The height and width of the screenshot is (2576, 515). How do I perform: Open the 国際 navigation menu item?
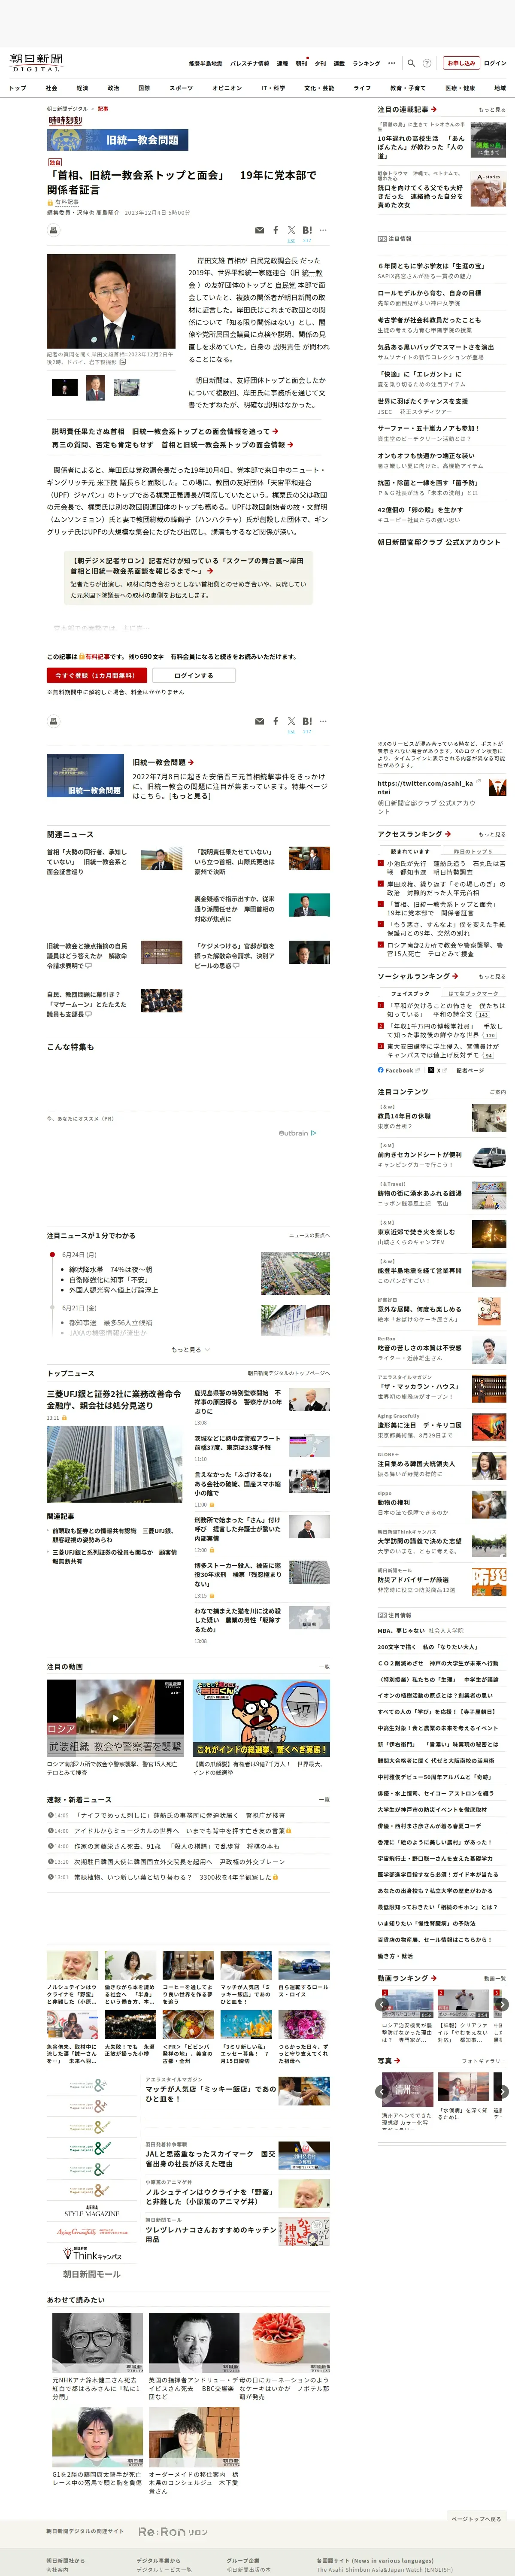coord(144,88)
